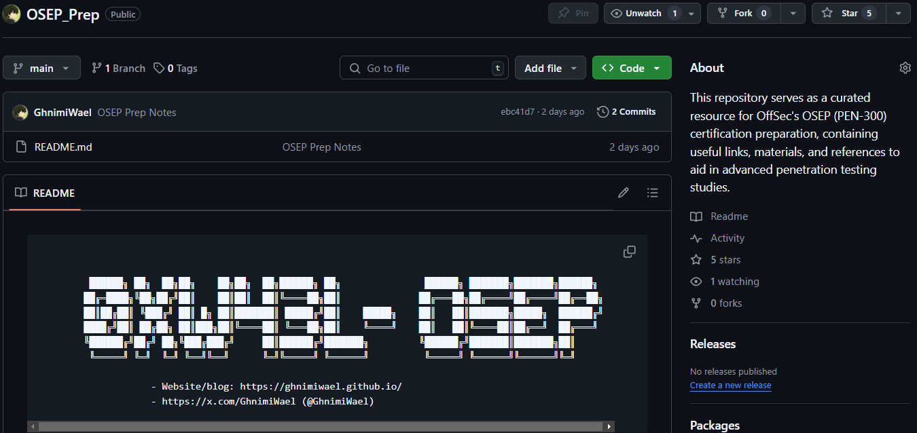Open About section settings gear
This screenshot has height=433, width=917.
click(x=905, y=68)
